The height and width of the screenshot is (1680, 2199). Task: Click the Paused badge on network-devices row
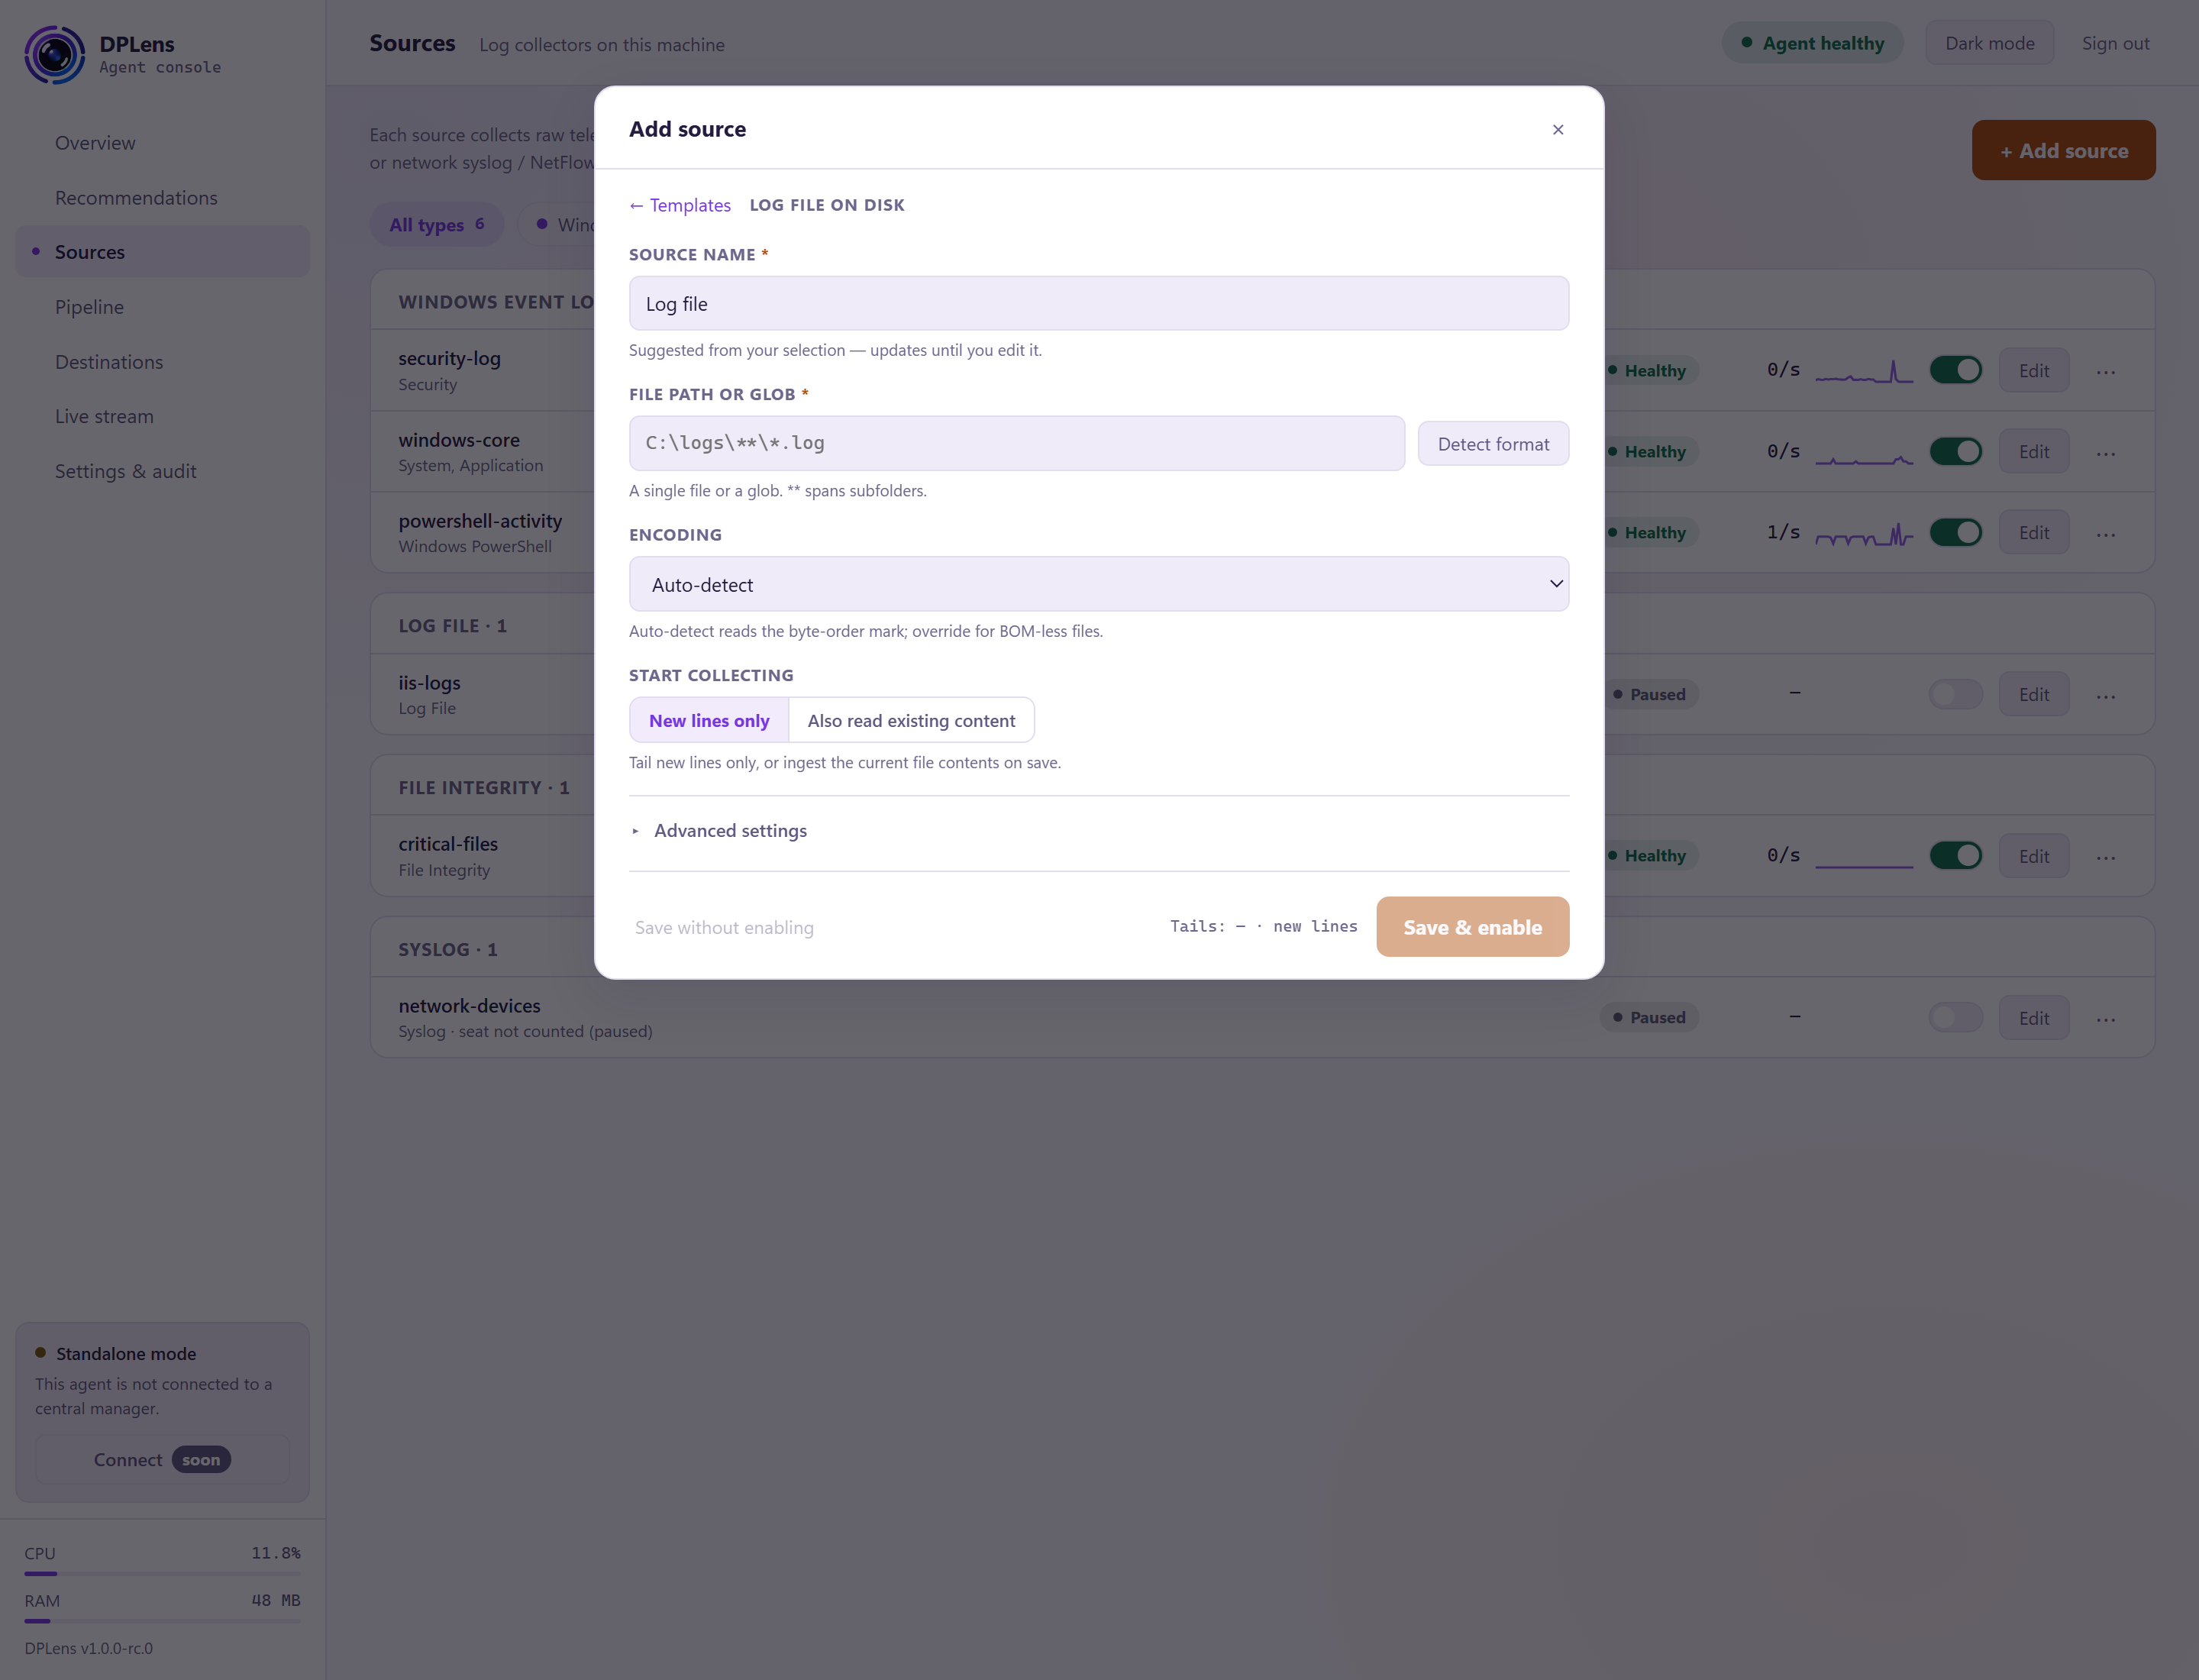coord(1649,1018)
